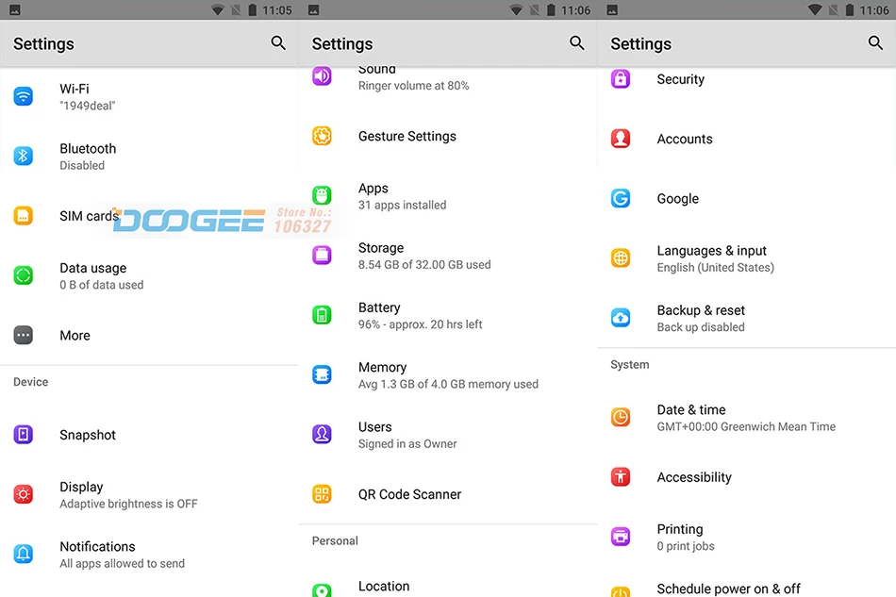896x597 pixels.
Task: Tap the Users person icon
Action: [x=322, y=434]
